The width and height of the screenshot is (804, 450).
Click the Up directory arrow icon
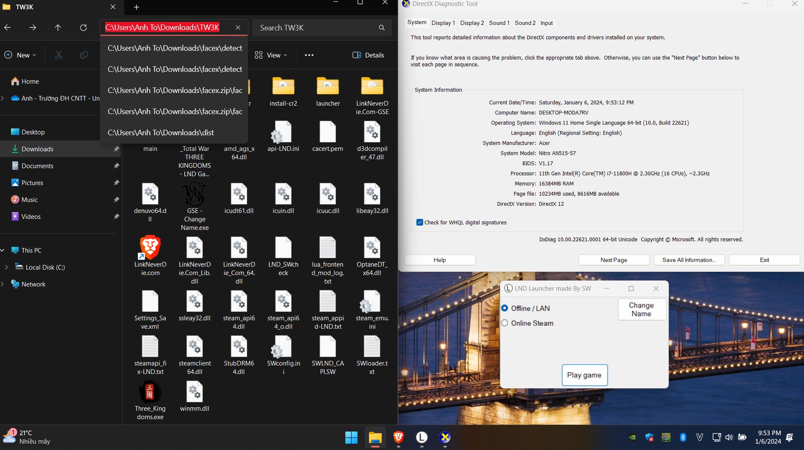[58, 28]
